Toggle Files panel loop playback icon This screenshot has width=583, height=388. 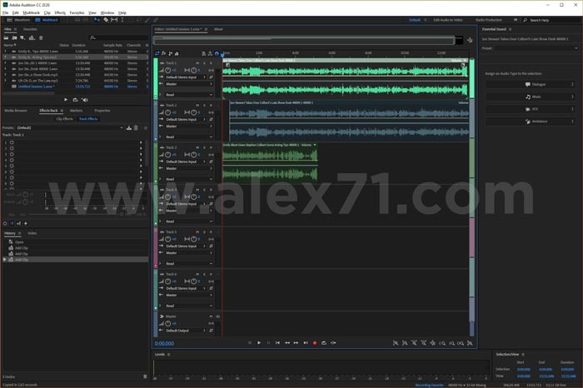point(75,100)
